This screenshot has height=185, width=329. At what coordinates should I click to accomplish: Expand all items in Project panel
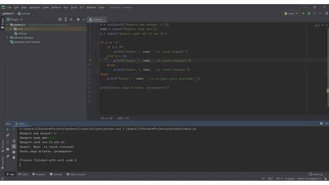coord(66,20)
